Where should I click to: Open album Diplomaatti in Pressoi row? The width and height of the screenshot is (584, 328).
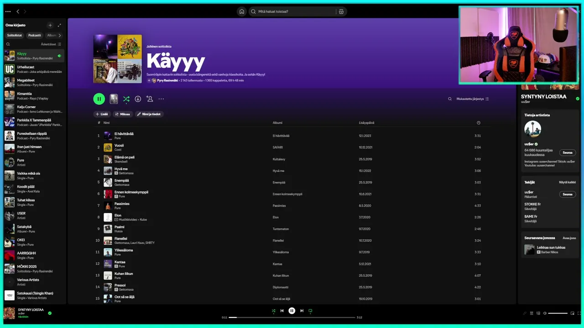point(281,287)
